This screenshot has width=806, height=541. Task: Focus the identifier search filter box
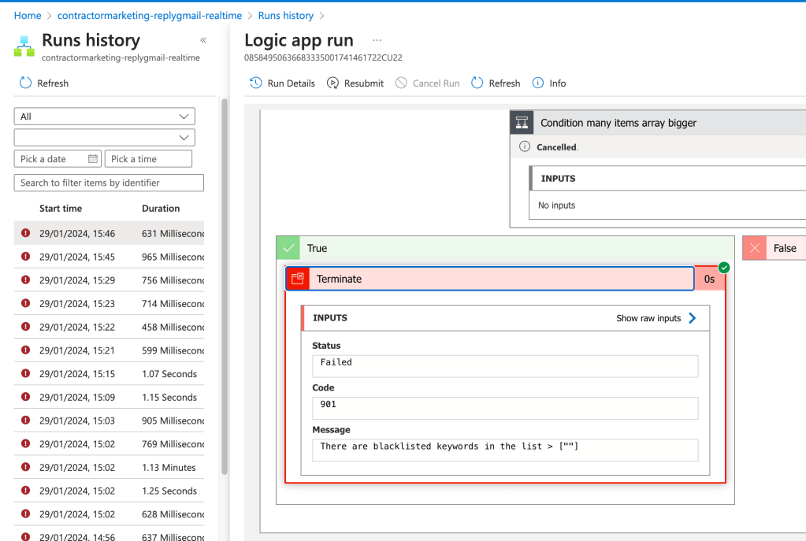[x=109, y=183]
